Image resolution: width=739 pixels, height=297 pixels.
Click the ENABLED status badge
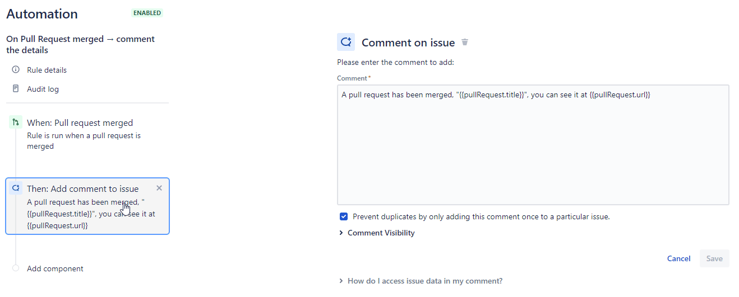(x=147, y=13)
